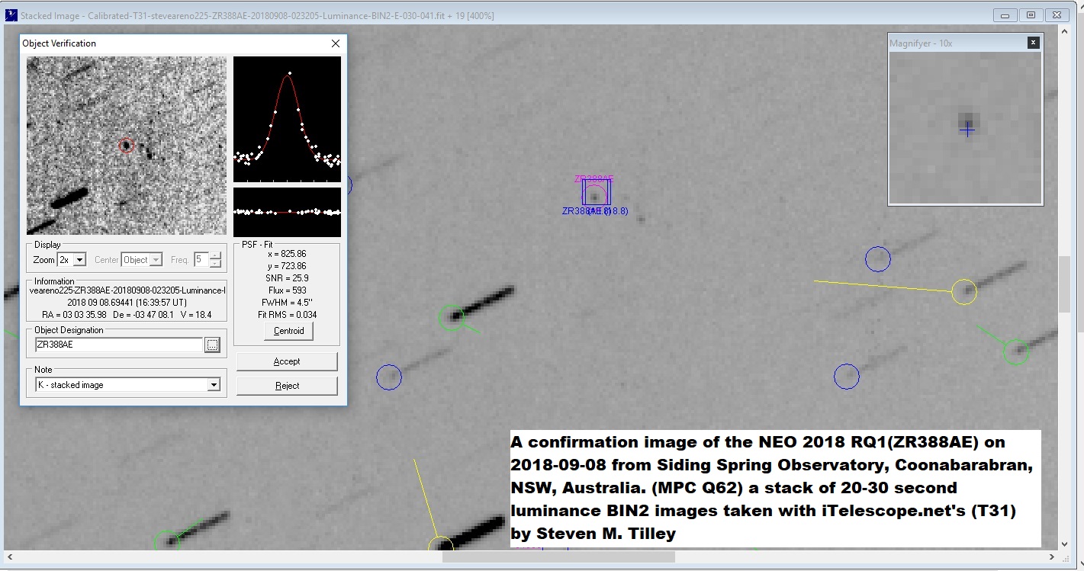Click the yellow circled reference star on the right

(x=964, y=292)
